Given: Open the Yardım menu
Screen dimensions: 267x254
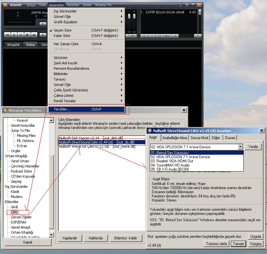Looking at the screenshot, I should (87, 5).
